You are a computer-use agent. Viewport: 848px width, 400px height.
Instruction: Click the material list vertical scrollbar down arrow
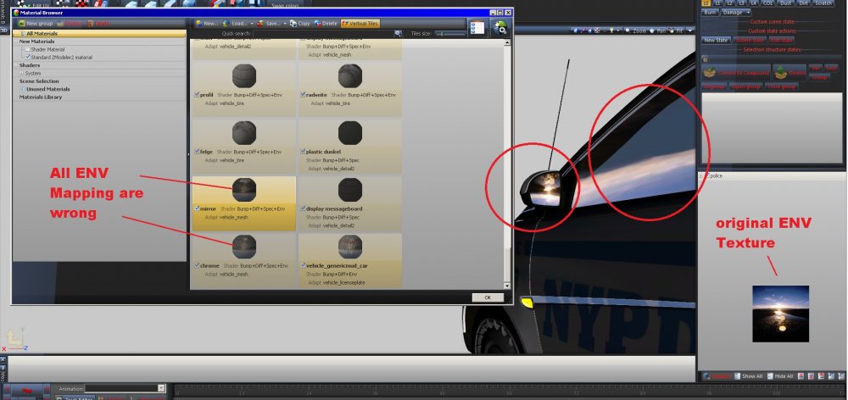[507, 286]
